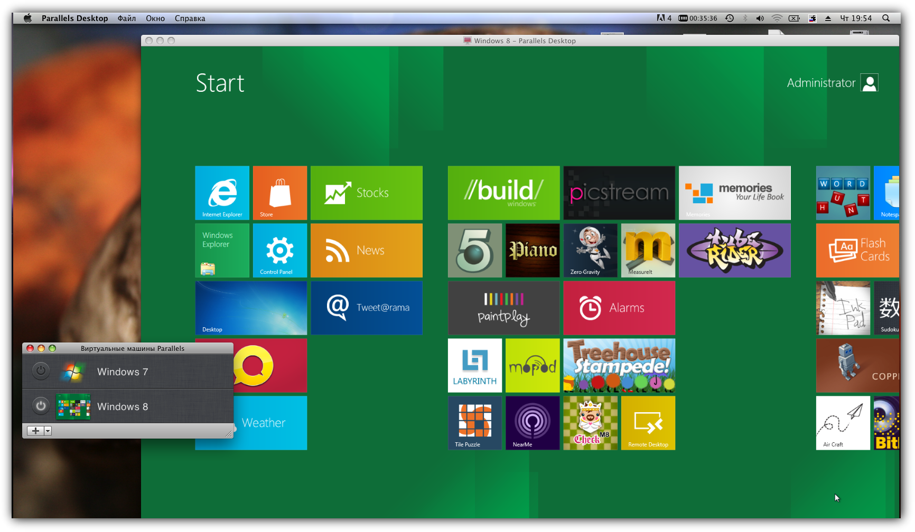
Task: Open the number 5 game tile
Action: (475, 250)
